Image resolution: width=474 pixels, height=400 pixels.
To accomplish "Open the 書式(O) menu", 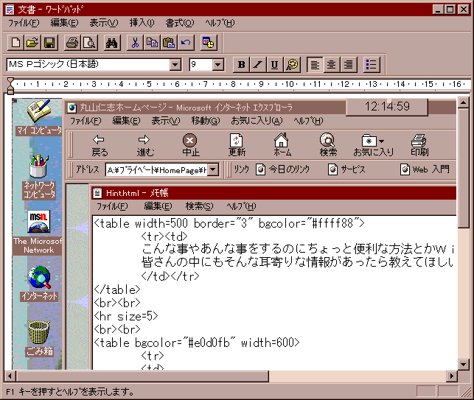I will [x=180, y=23].
